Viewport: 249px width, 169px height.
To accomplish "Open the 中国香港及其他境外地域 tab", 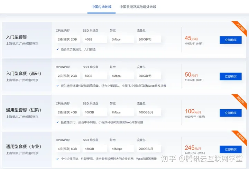I will [138, 7].
